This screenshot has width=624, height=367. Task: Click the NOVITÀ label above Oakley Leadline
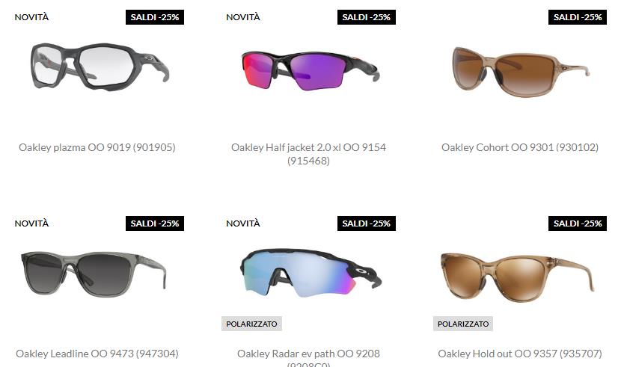tap(32, 223)
